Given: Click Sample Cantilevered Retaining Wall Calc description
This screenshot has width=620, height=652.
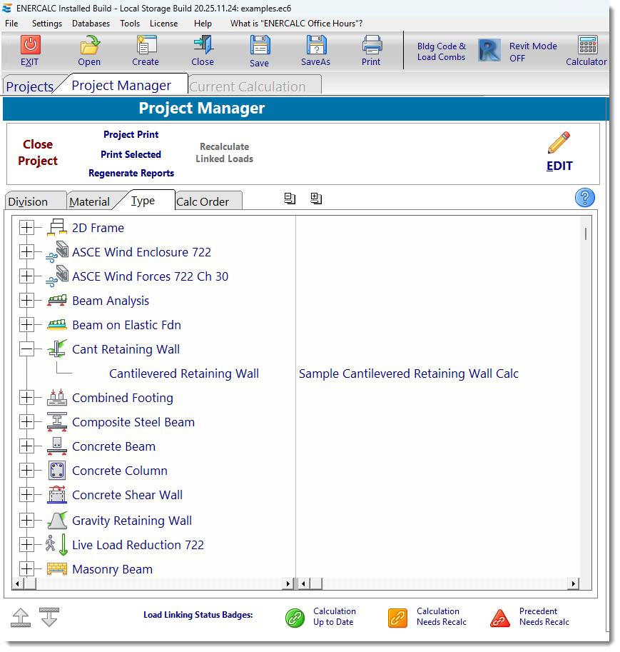Looking at the screenshot, I should point(409,373).
